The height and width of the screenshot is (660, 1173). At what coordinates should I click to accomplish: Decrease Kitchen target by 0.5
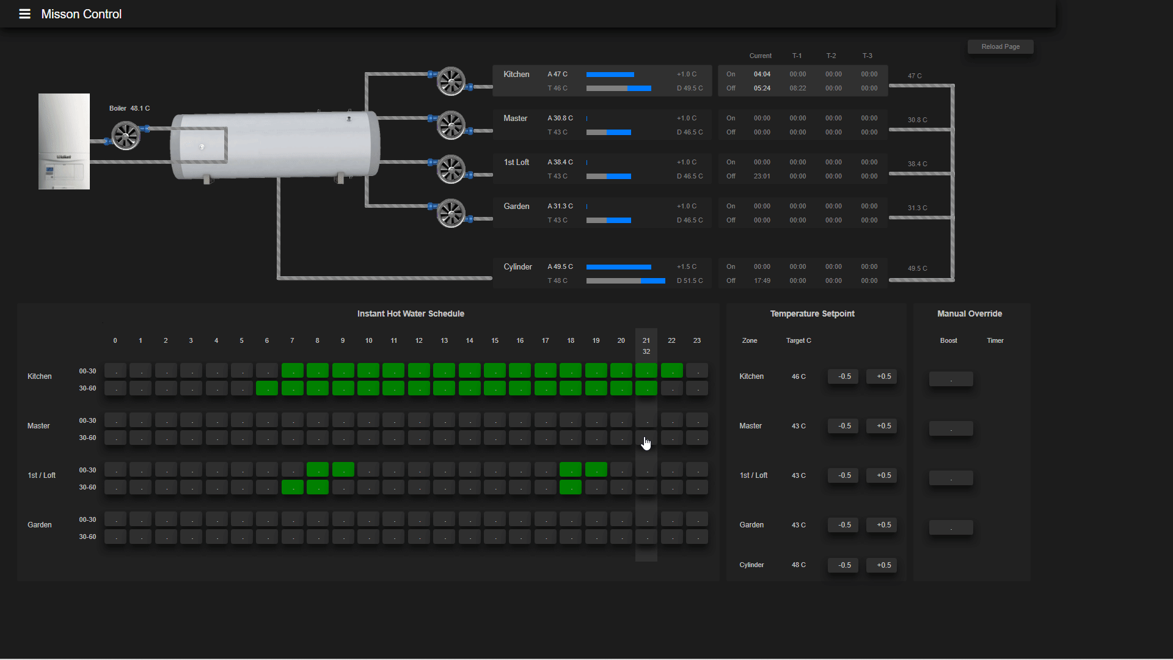(843, 376)
